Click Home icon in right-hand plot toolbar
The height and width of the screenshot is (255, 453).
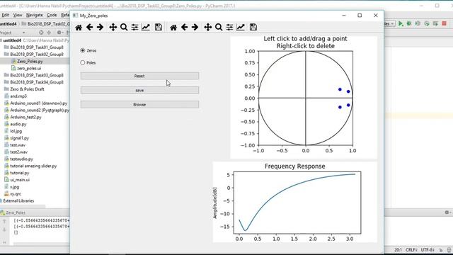tap(173, 28)
